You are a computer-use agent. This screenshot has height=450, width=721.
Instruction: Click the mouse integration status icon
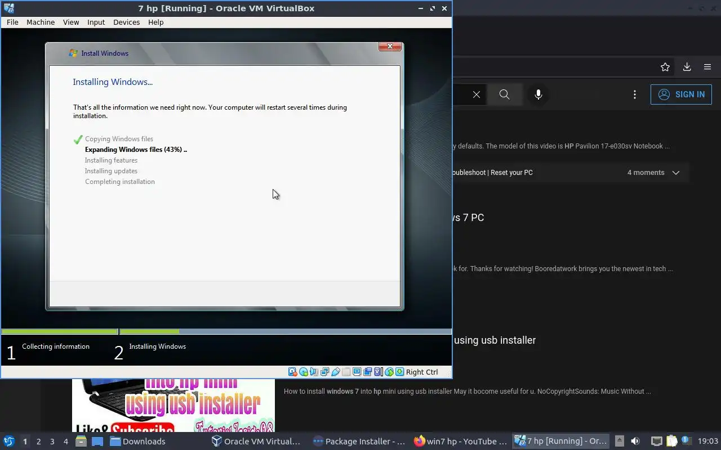(389, 372)
